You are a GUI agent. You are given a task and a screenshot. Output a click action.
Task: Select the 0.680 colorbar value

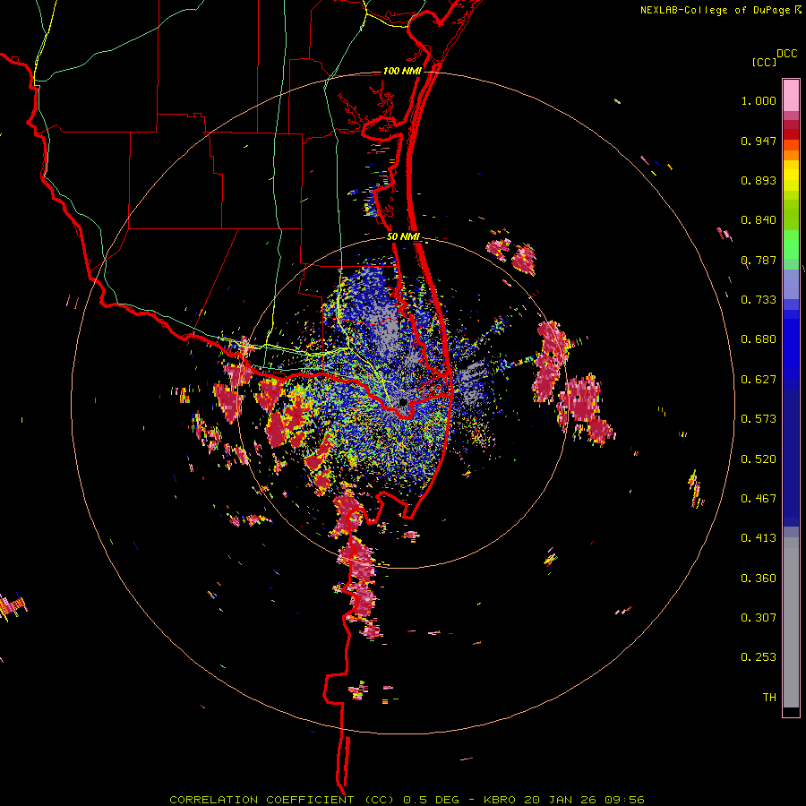759,339
